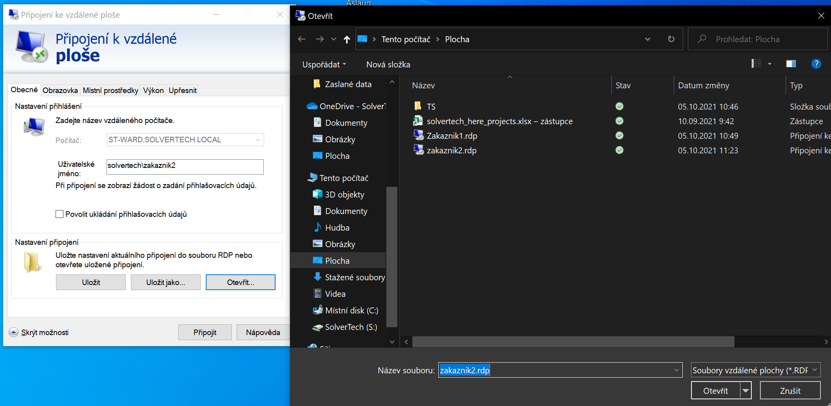Screen dimensions: 831x406
Task: Select Zakaznik1.rdp file icon
Action: pyautogui.click(x=418, y=135)
